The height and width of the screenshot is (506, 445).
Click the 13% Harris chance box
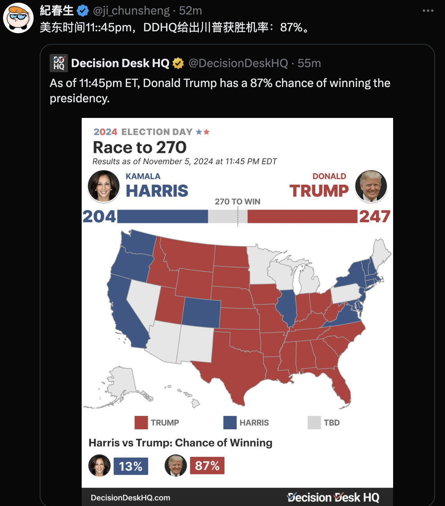coord(131,466)
